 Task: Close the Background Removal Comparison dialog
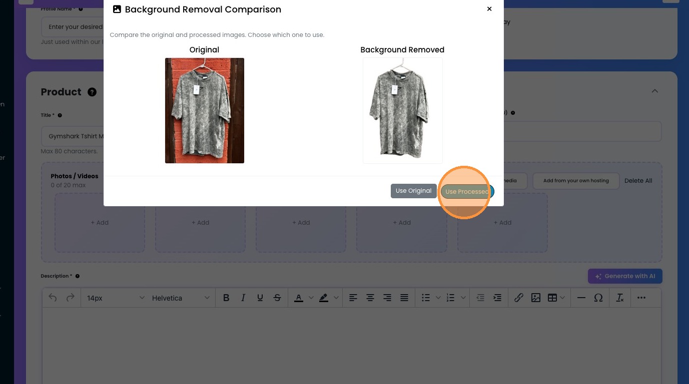(x=489, y=9)
